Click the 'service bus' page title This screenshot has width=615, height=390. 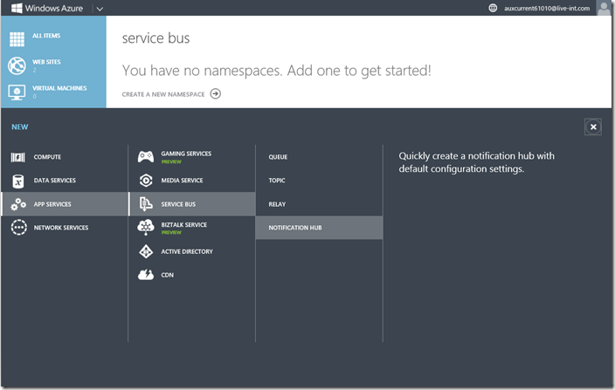(155, 38)
